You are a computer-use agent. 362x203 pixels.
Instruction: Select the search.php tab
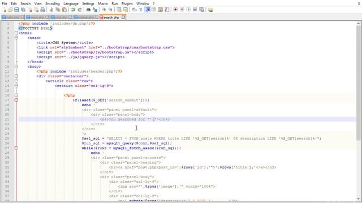pyautogui.click(x=111, y=17)
